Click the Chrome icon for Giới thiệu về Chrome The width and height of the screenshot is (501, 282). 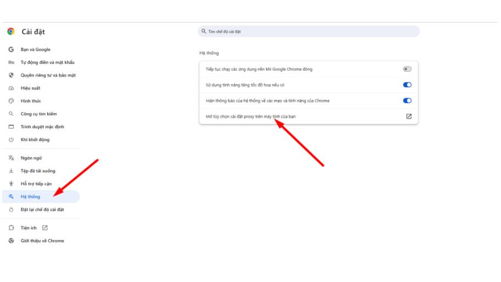pos(11,241)
